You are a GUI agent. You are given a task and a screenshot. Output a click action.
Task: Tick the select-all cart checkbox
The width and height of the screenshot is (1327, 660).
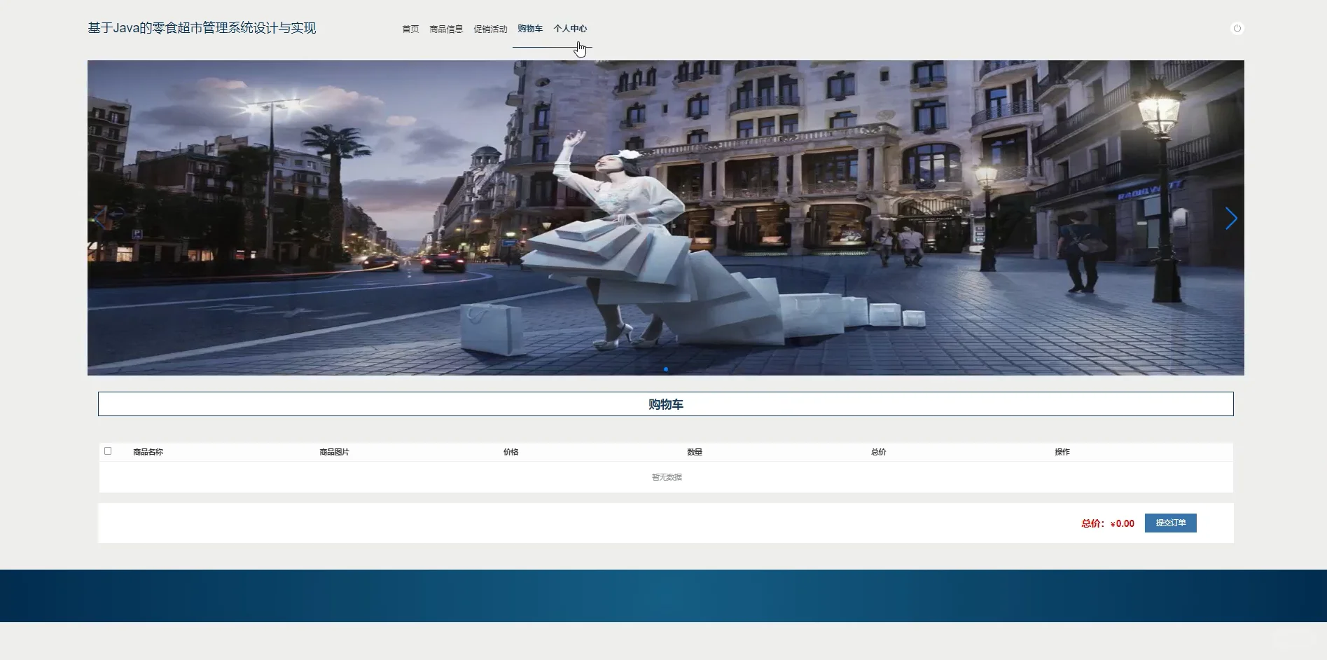108,451
